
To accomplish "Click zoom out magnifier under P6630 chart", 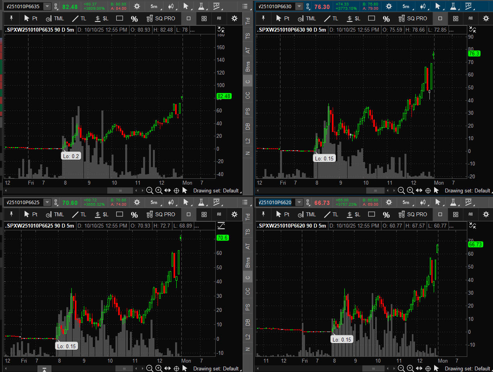I will click(401, 190).
